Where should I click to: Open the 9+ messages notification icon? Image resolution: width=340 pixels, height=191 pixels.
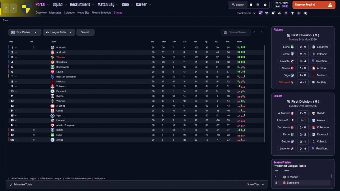pyautogui.click(x=260, y=13)
